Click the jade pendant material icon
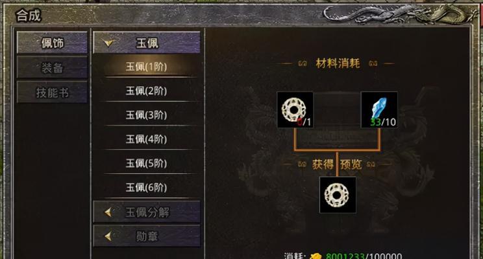 (295, 109)
